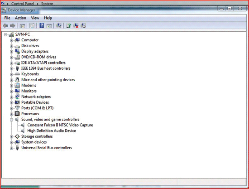Click the Forward arrow toolbar icon
The width and height of the screenshot is (249, 189).
13,25
